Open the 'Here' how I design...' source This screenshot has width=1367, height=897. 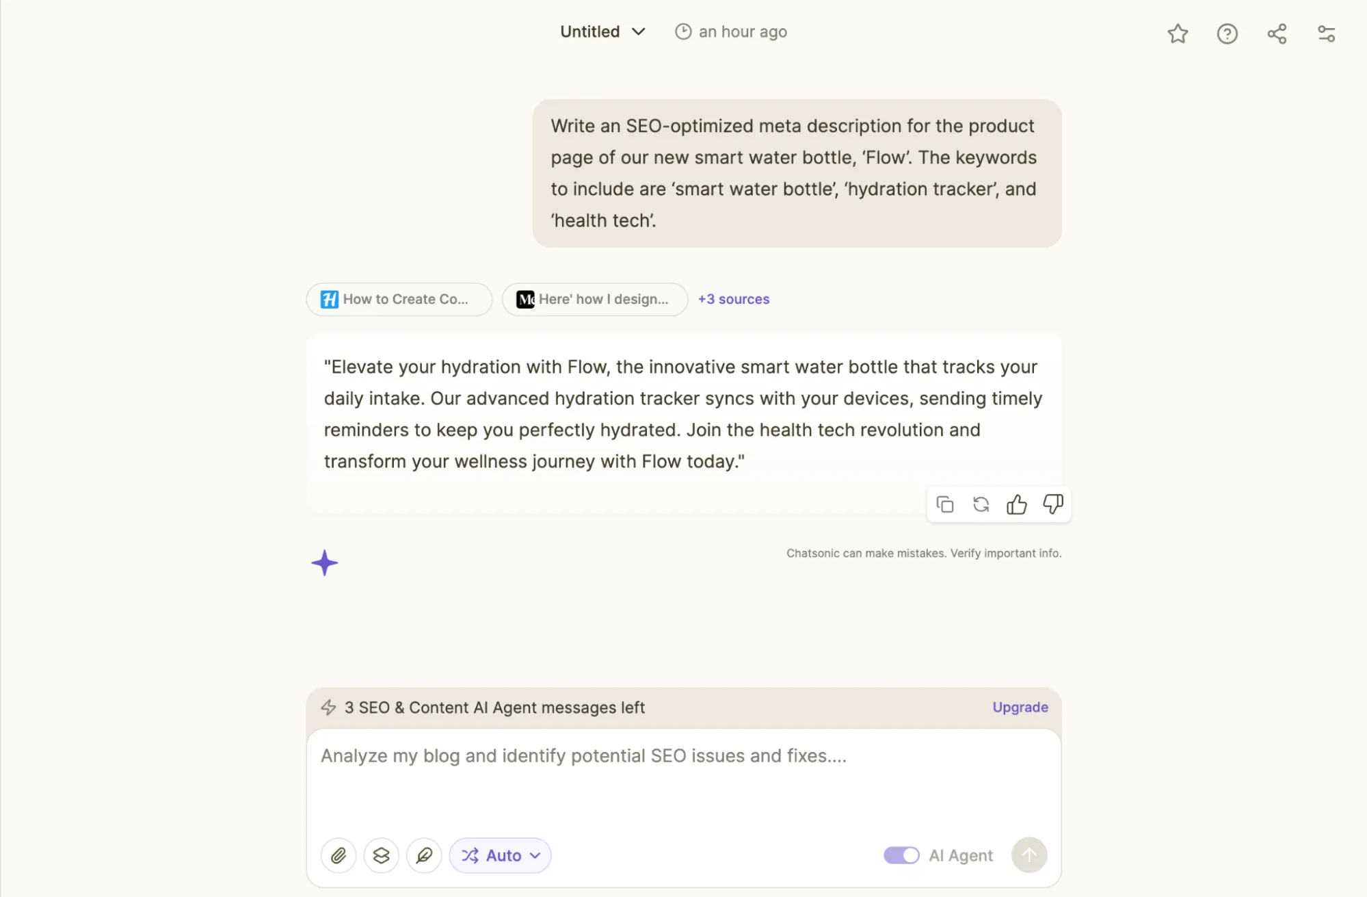(594, 299)
